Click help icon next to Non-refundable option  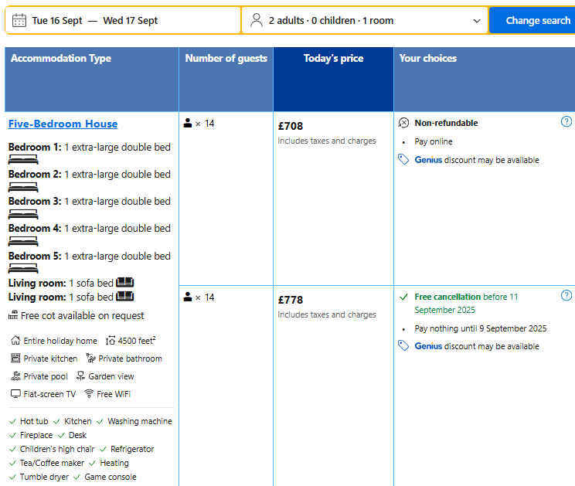[x=566, y=122]
